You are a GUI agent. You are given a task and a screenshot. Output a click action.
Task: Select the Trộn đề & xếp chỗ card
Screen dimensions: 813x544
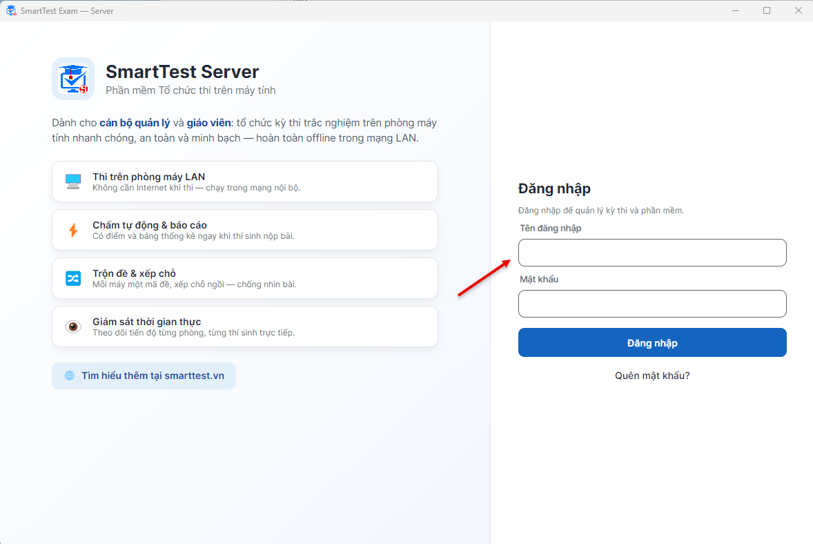(x=245, y=278)
